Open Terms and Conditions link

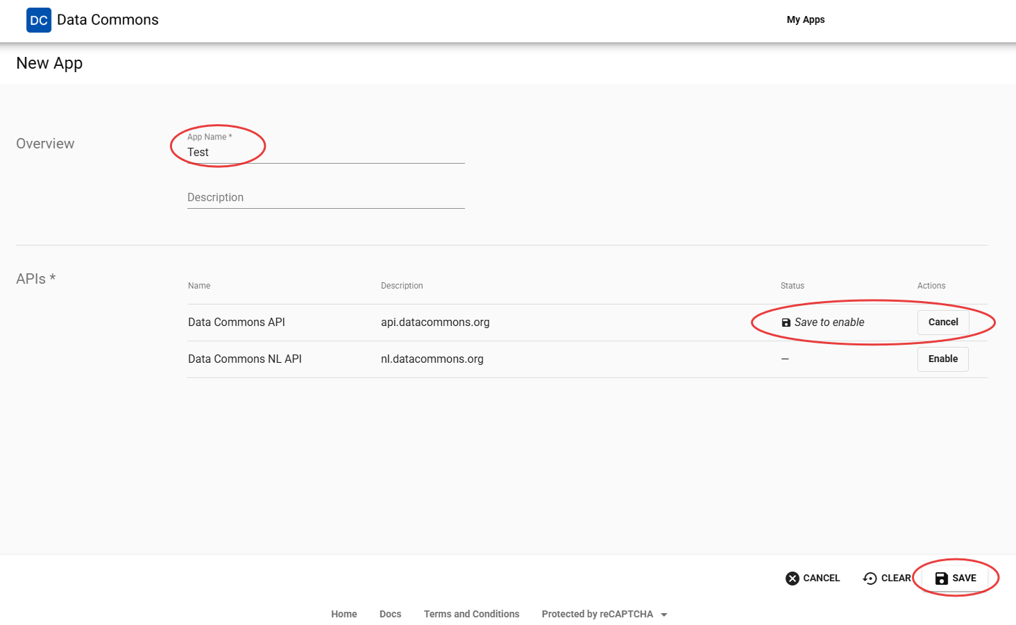[x=471, y=615]
